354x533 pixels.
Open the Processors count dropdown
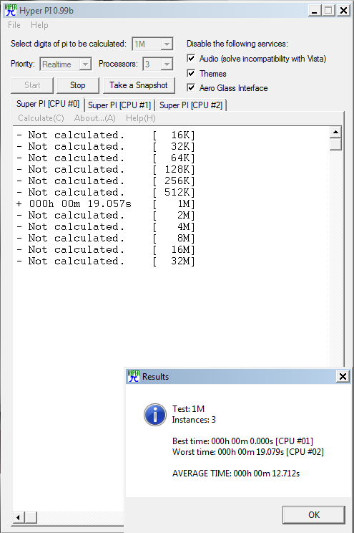[x=167, y=64]
